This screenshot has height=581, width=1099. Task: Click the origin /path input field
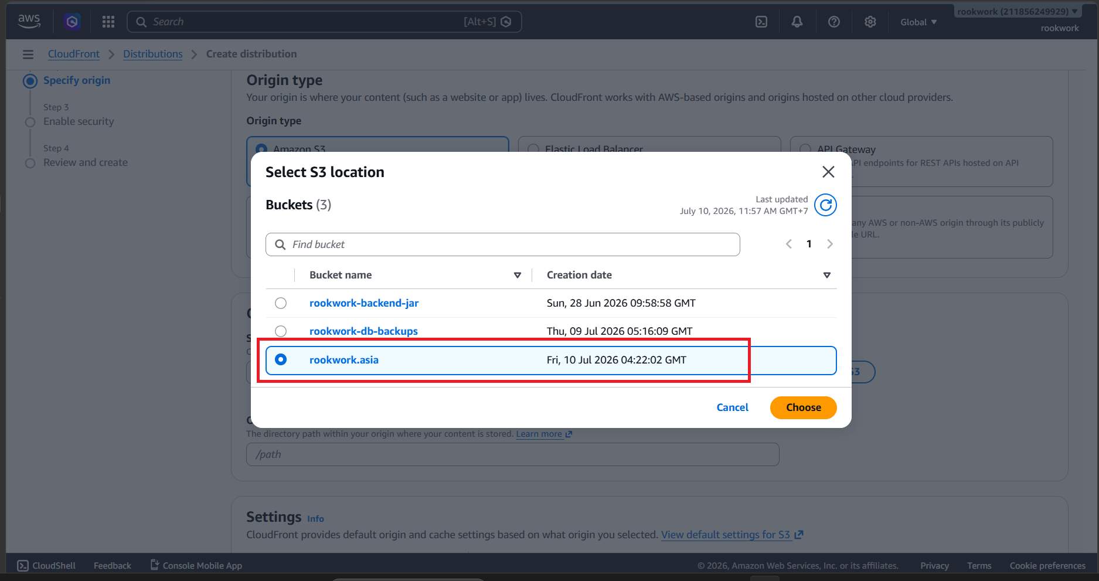(x=513, y=454)
